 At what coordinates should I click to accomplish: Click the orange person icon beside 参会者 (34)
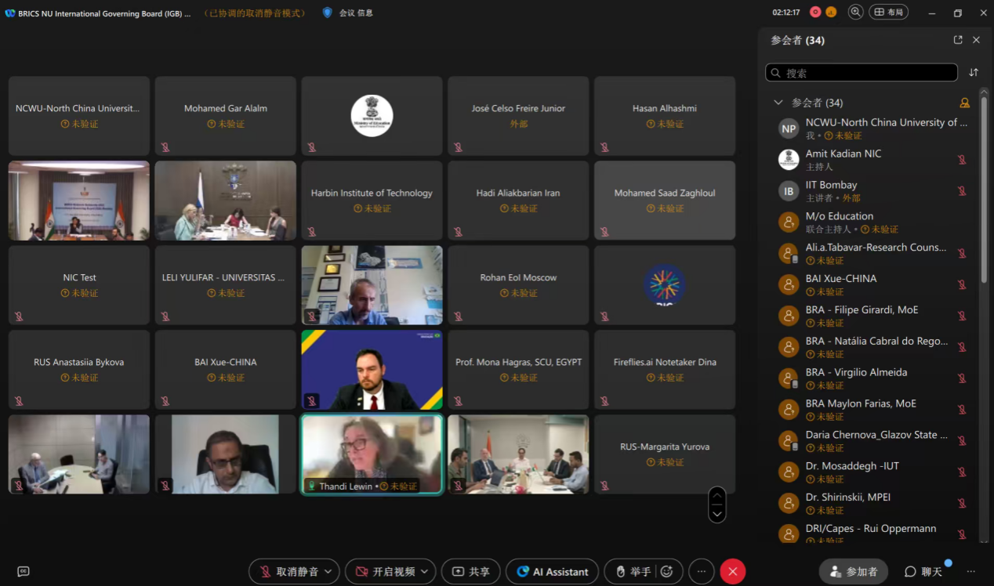[x=965, y=103]
